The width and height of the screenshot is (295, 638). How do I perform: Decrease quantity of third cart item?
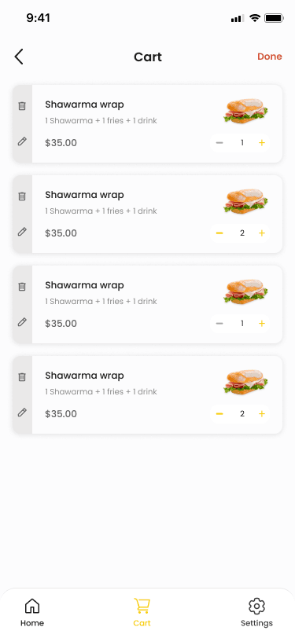(x=219, y=324)
